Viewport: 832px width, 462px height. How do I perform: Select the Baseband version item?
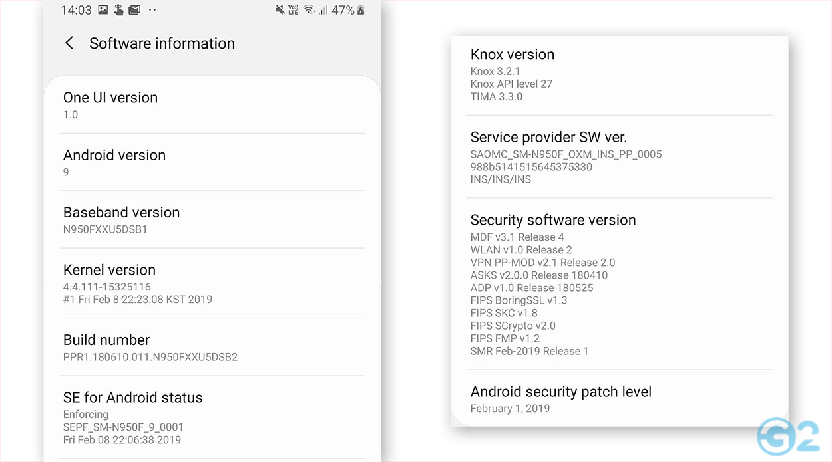tap(212, 220)
